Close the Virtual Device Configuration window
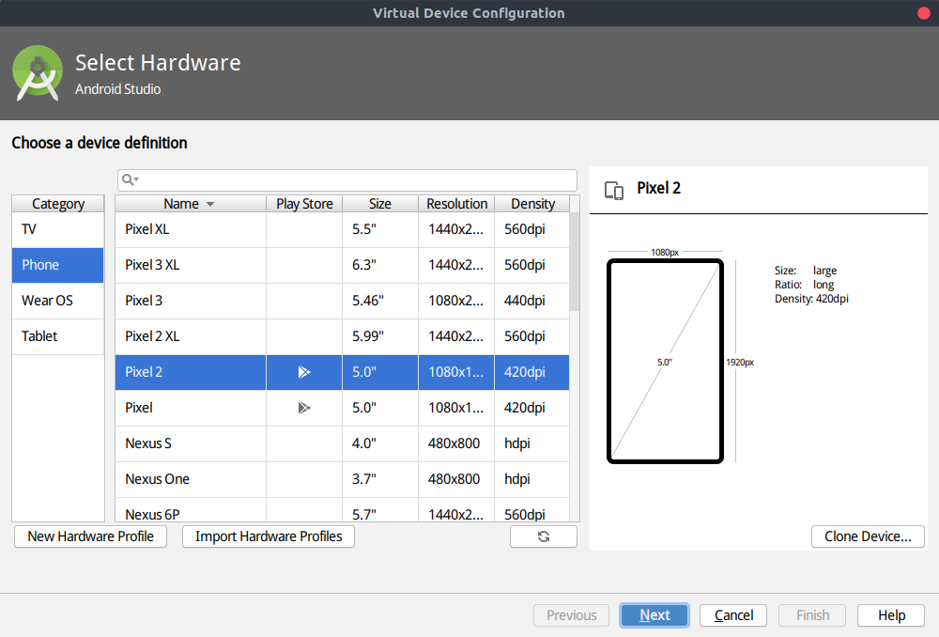The width and height of the screenshot is (939, 637). (923, 13)
